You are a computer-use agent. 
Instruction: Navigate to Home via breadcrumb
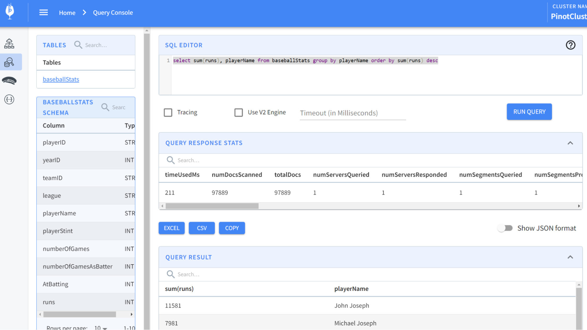[x=67, y=12]
